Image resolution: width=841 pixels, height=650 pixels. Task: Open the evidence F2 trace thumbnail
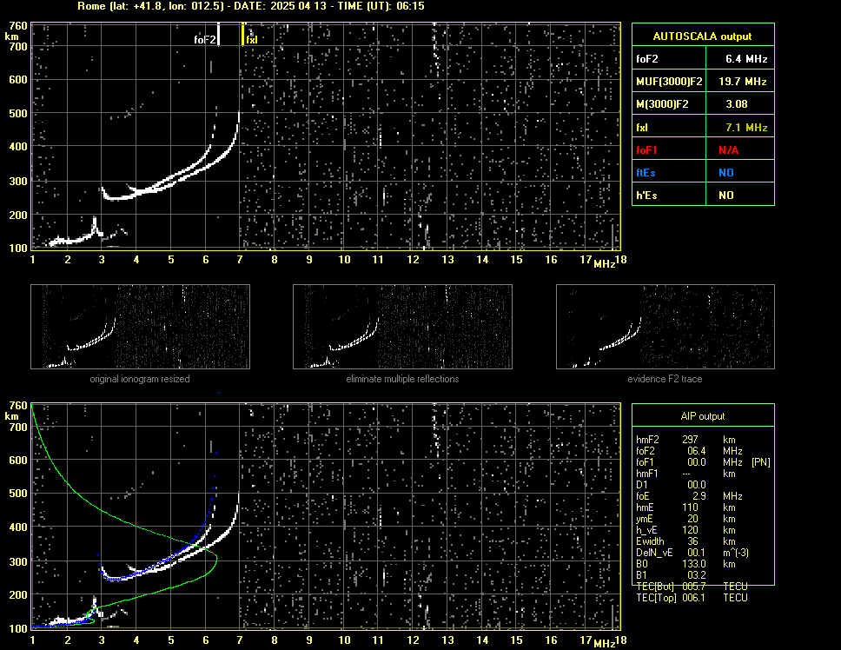point(666,327)
